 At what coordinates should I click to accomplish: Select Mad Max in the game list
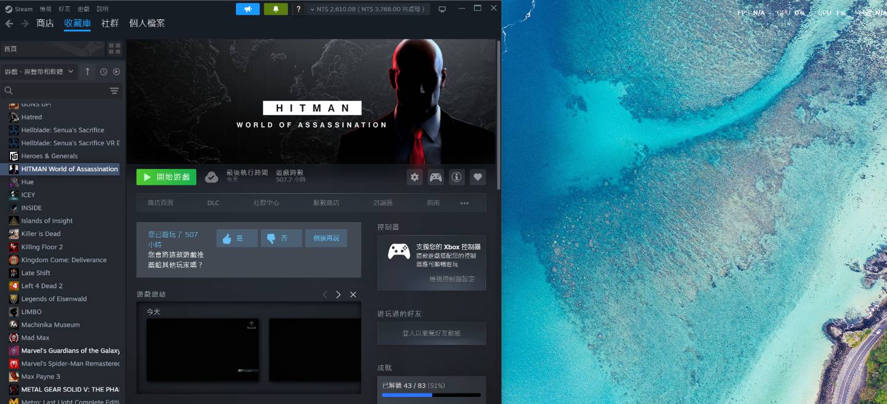point(63,338)
